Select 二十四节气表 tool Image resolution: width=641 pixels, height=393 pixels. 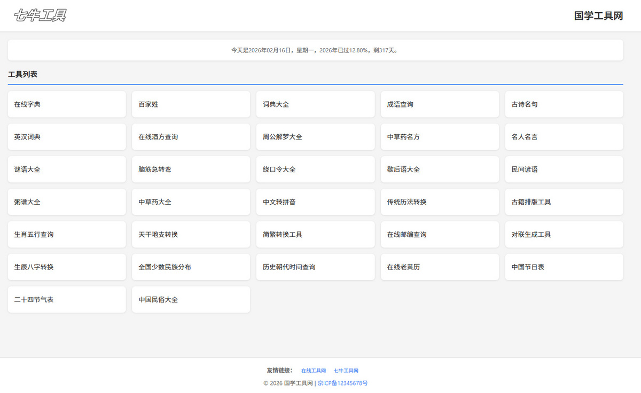pos(67,299)
